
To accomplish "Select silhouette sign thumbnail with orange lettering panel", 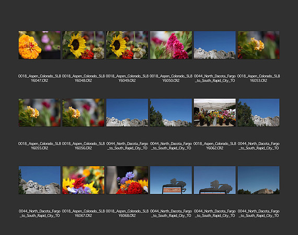I will (x=171, y=180).
